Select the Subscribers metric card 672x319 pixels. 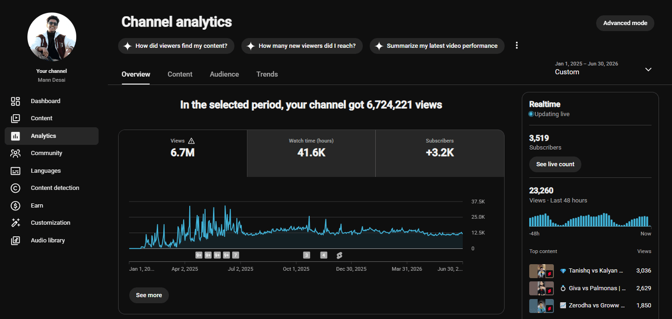tap(439, 153)
